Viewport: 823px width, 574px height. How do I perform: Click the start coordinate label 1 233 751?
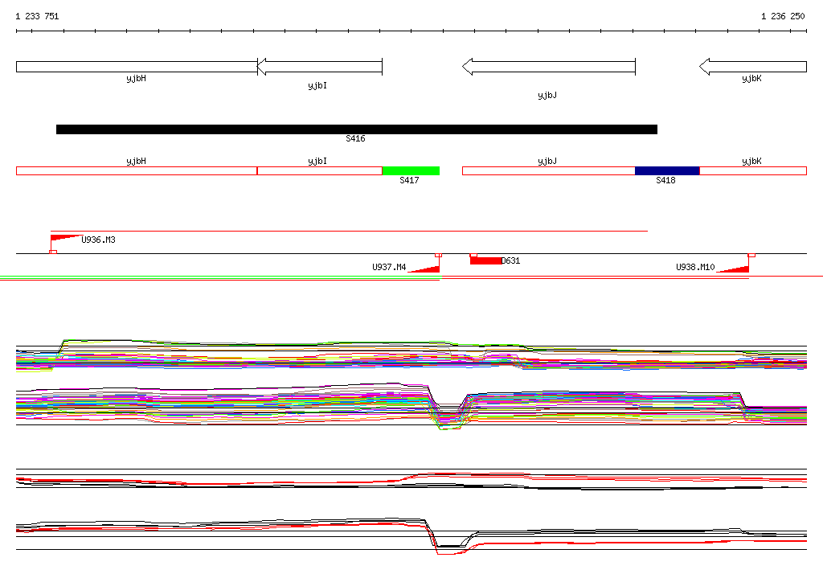pyautogui.click(x=37, y=16)
